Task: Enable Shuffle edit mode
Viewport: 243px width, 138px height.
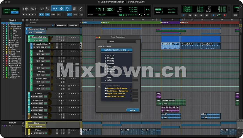Action: tap(7, 10)
